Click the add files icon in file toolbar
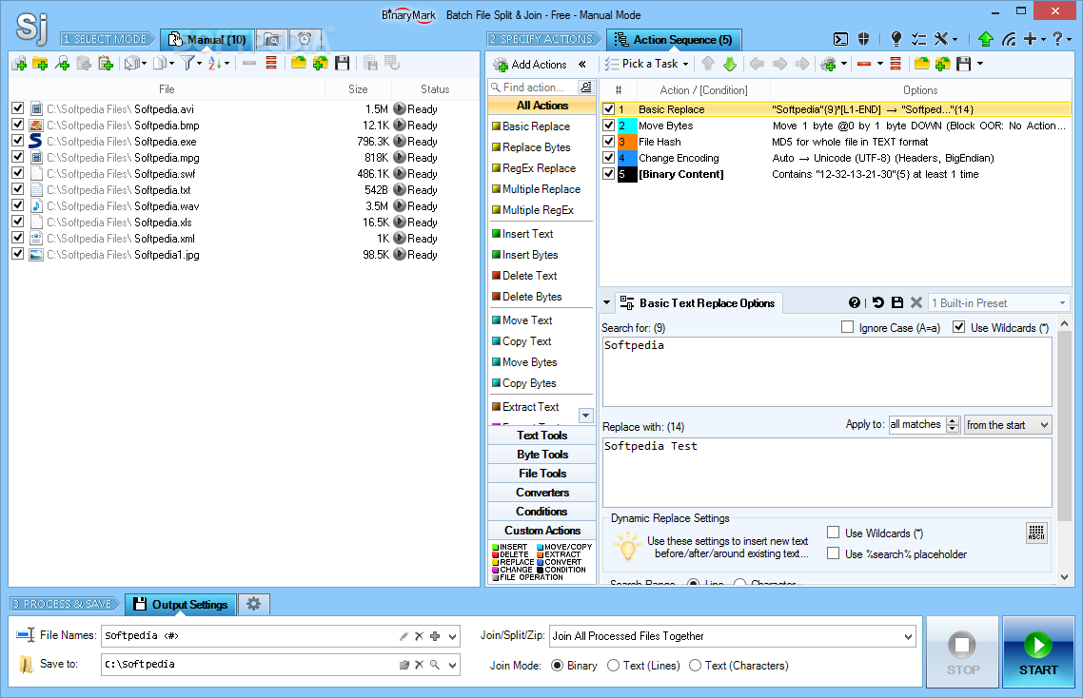 point(19,64)
